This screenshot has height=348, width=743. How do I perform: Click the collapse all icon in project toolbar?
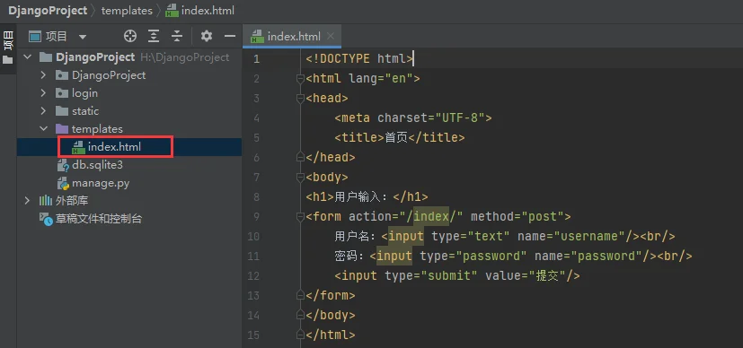tap(177, 36)
